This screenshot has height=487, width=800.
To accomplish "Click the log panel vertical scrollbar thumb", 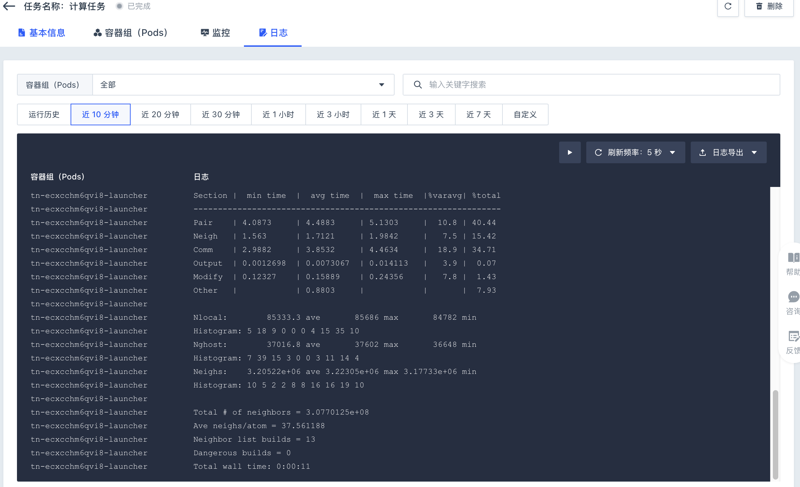I will [775, 435].
